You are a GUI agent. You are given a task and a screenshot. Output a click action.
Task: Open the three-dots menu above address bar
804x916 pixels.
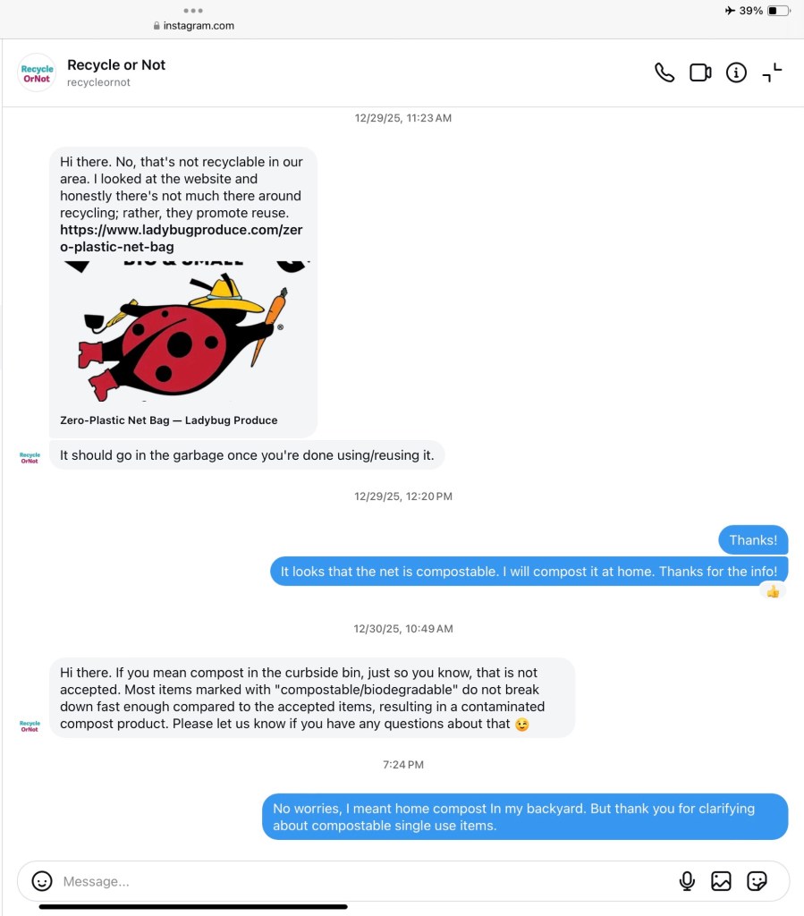193,11
